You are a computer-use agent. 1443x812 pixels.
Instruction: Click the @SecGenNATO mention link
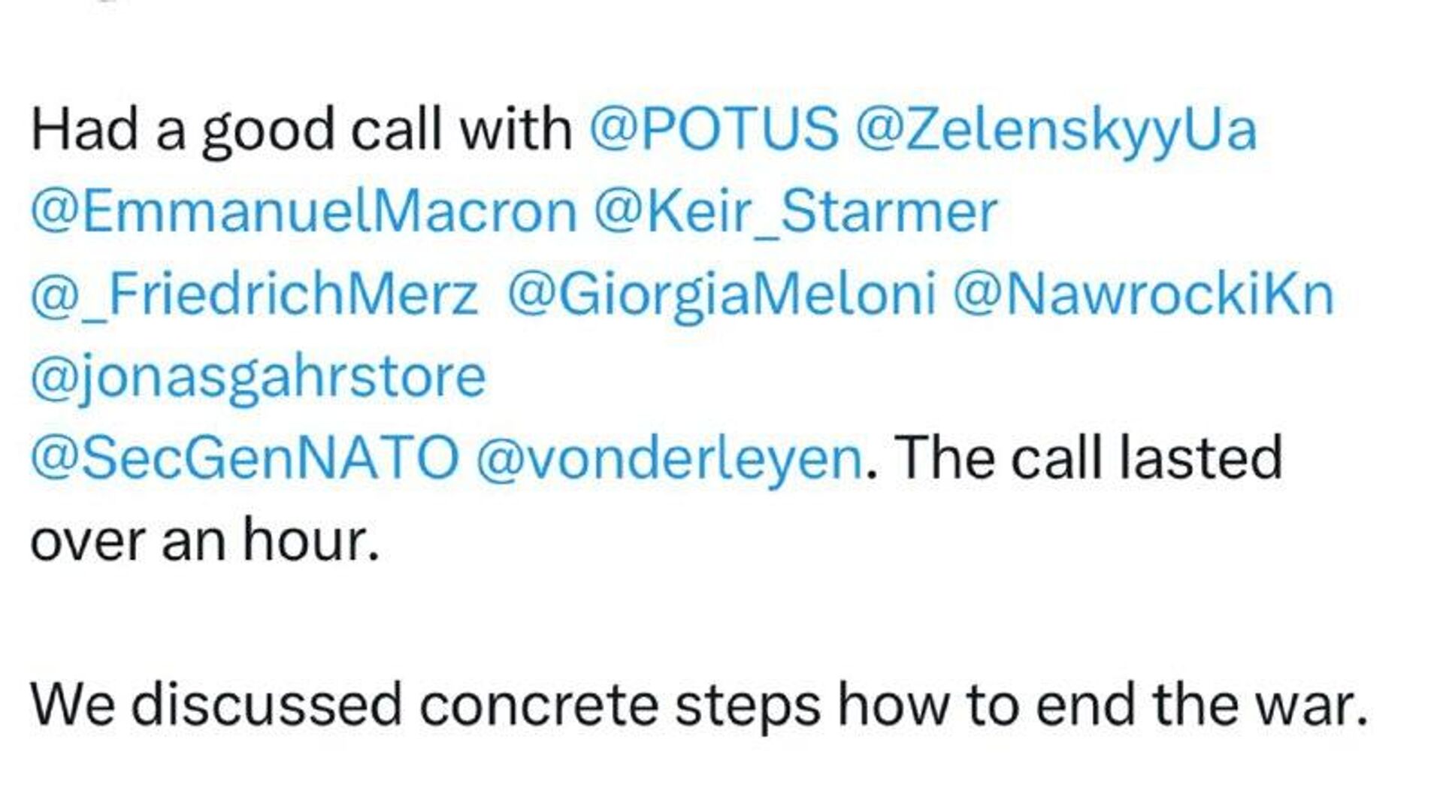[244, 457]
